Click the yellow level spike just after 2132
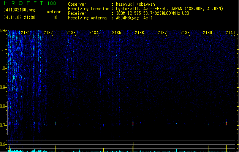 [55, 147]
